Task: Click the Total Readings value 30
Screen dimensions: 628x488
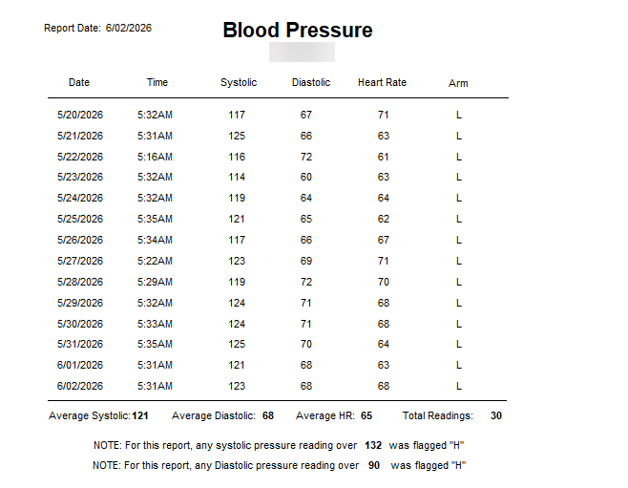Action: pos(496,415)
